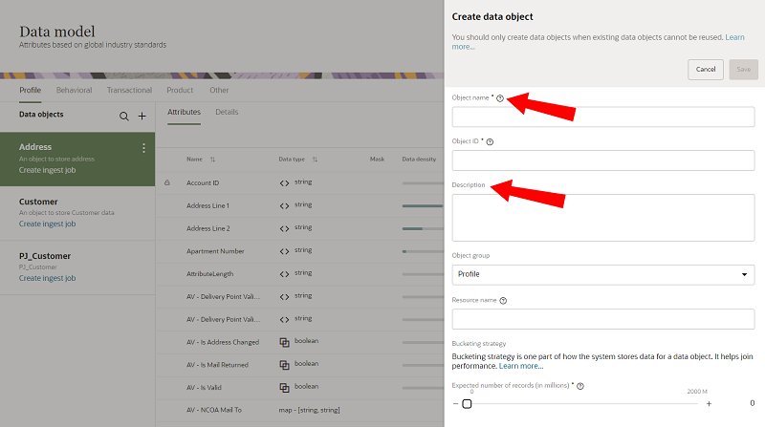The width and height of the screenshot is (765, 427).
Task: Click the slider plus increment button
Action: click(709, 404)
